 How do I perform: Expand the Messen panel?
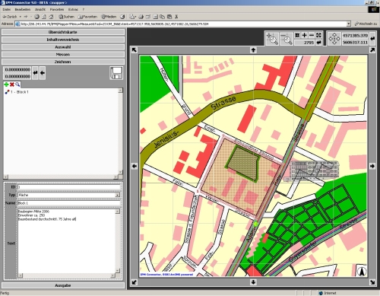tap(63, 54)
